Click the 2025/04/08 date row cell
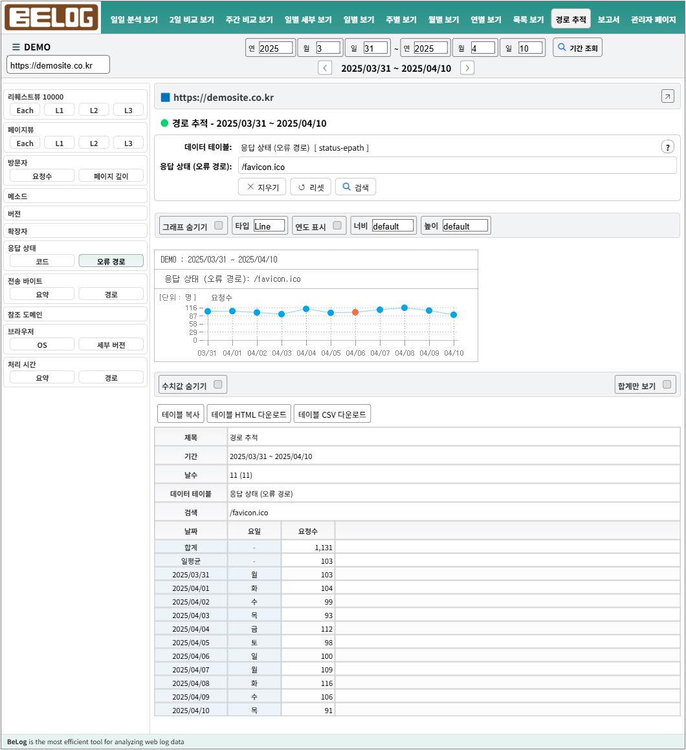686x750 pixels. click(190, 683)
